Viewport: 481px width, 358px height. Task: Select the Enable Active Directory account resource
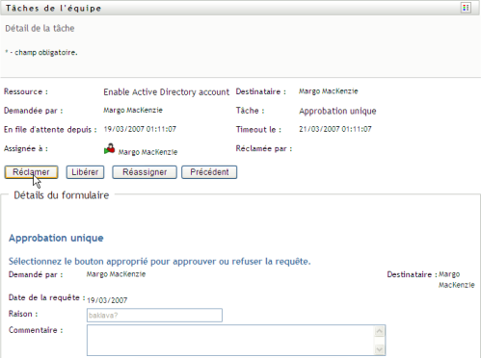[167, 92]
